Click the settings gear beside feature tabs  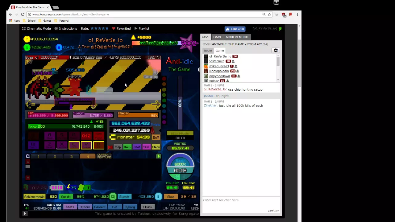click(x=28, y=156)
